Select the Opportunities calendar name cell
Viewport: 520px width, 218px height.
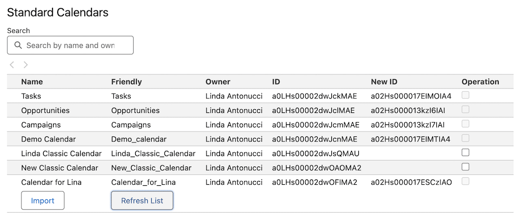click(x=45, y=110)
